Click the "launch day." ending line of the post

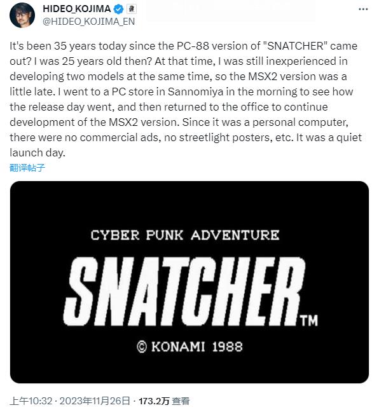click(x=38, y=153)
